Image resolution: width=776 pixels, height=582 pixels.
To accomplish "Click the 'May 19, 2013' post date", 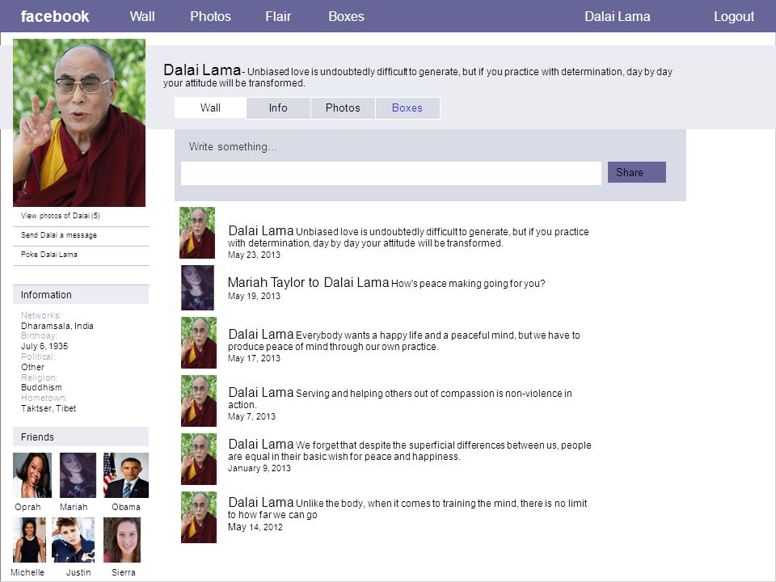I will (x=254, y=296).
